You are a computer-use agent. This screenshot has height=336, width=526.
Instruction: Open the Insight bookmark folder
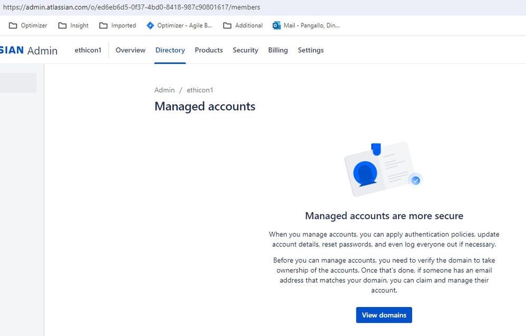73,25
